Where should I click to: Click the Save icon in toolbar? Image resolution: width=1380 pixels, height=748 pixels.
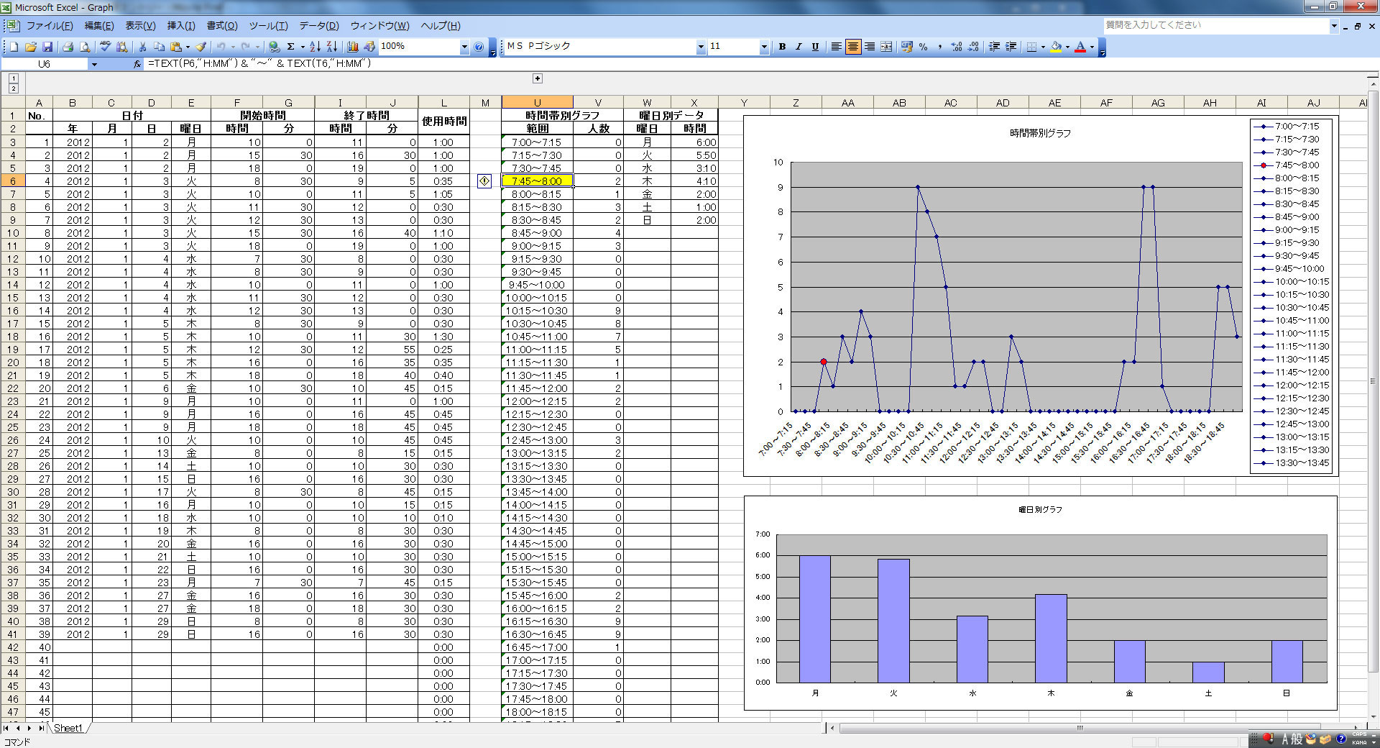point(47,47)
